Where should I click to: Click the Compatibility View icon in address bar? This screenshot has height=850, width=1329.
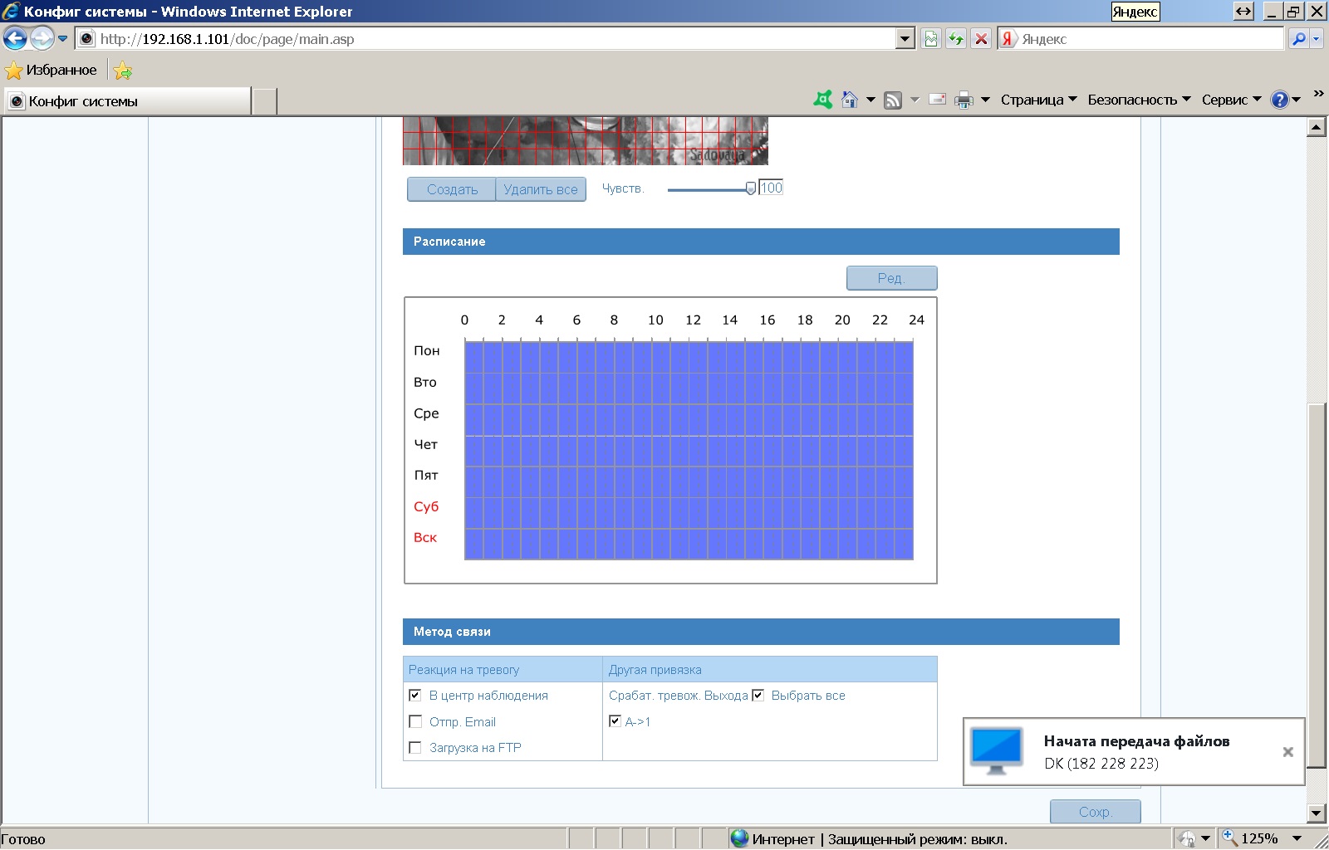(931, 39)
